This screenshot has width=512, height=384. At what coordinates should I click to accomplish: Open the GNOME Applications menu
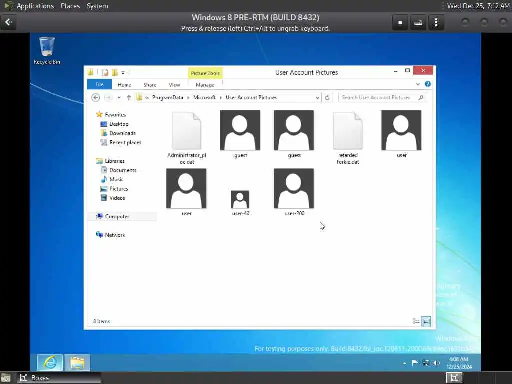pyautogui.click(x=35, y=6)
